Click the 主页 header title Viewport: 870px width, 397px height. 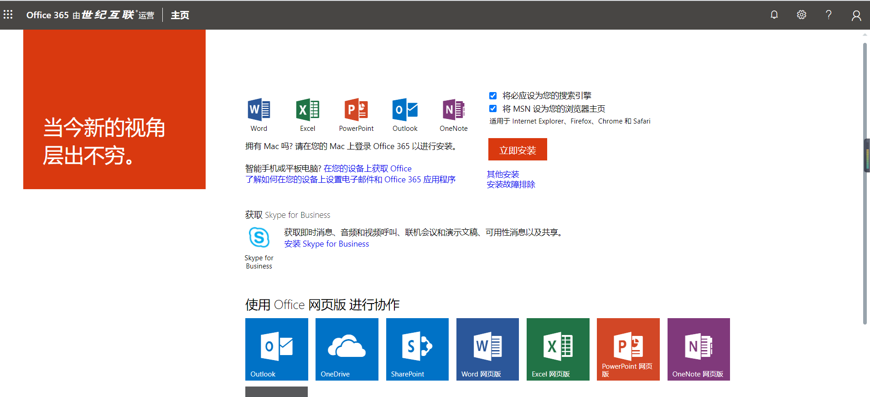(x=180, y=15)
